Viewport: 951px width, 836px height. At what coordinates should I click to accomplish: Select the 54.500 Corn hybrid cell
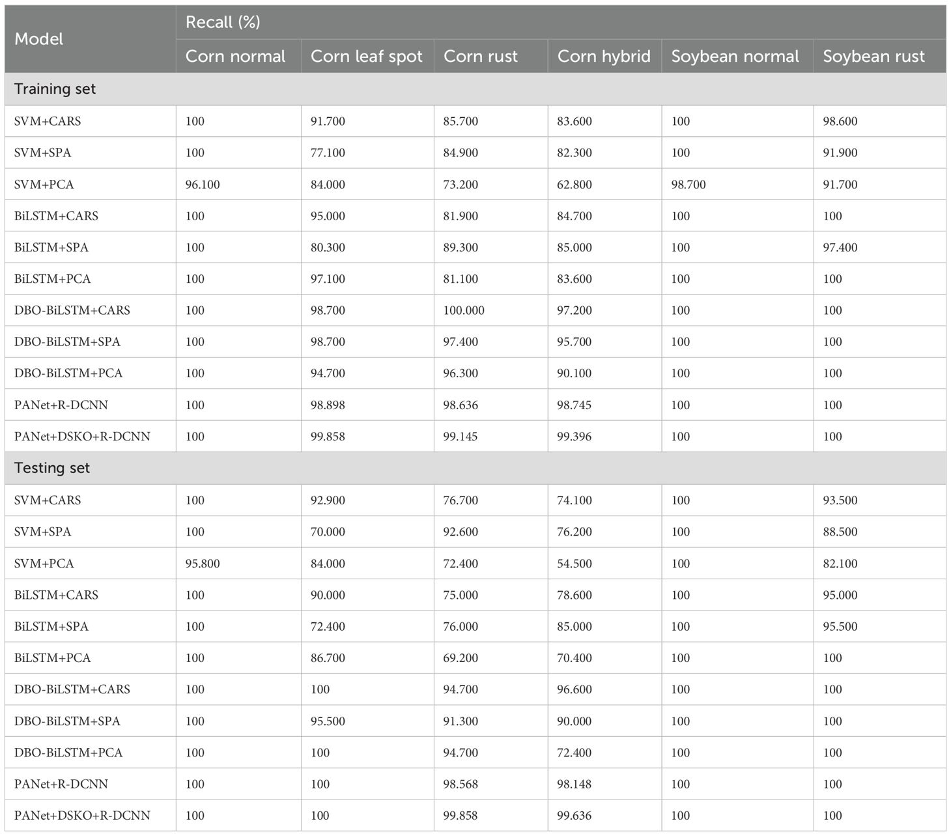point(575,564)
